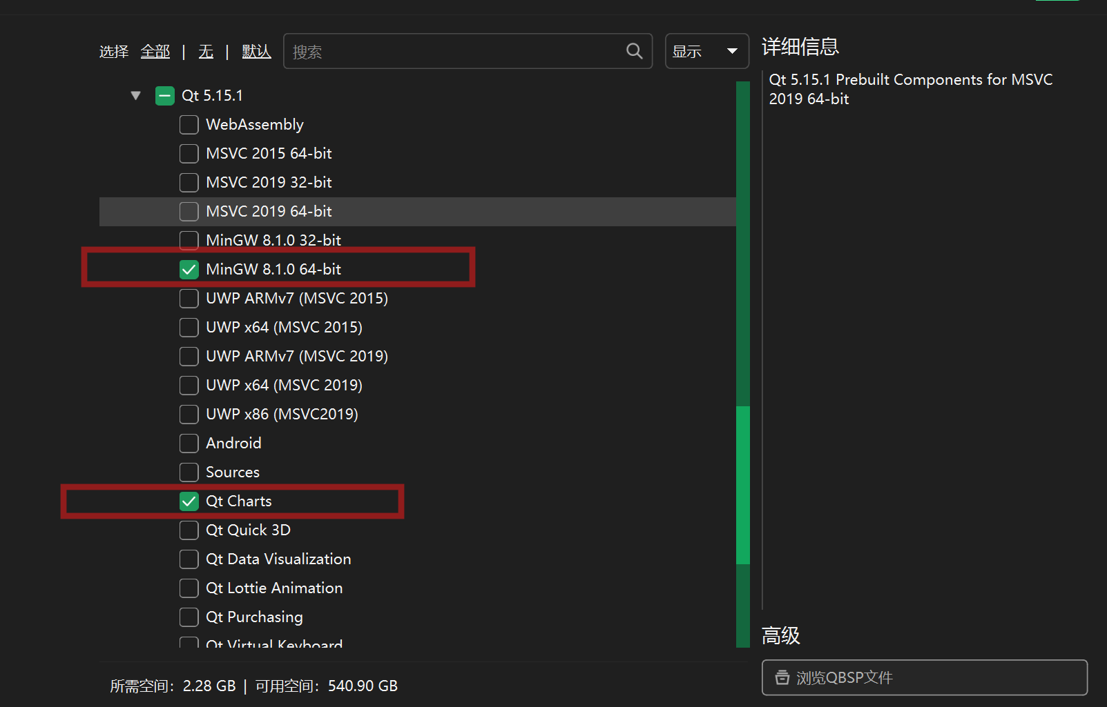Check UWP x64 (MSVC 2015)
Viewport: 1107px width, 707px height.
pyautogui.click(x=189, y=328)
